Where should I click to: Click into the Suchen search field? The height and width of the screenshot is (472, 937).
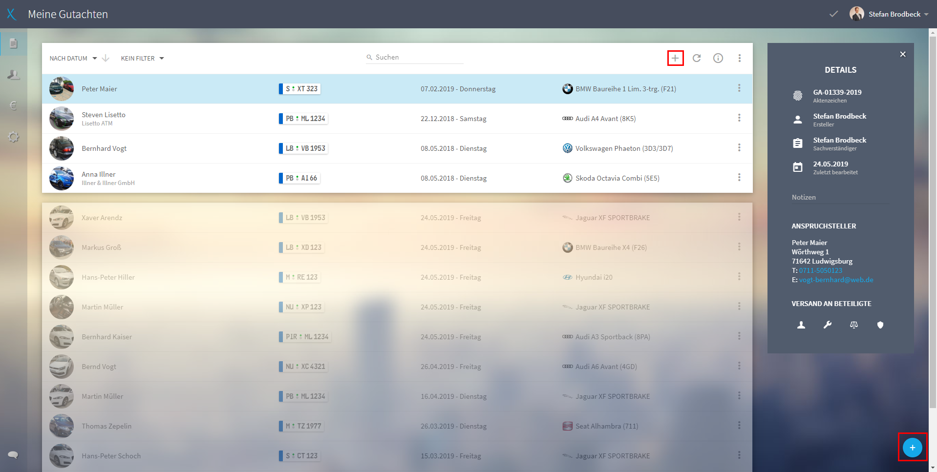click(x=415, y=57)
